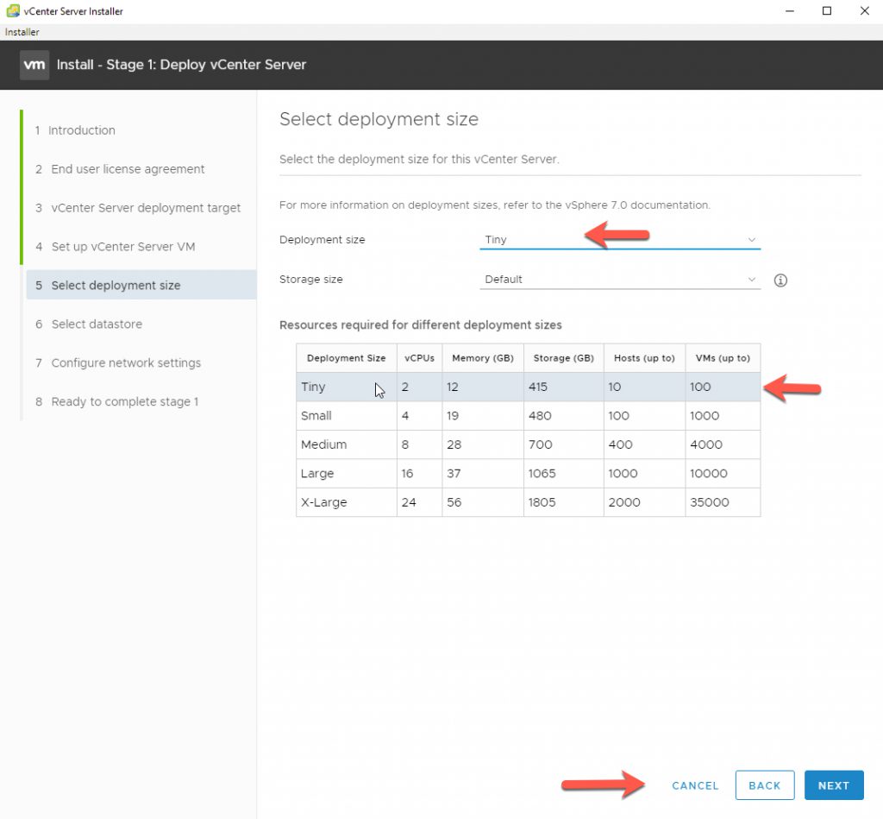Click the Memory (GB) column header
883x819 pixels.
click(x=483, y=358)
